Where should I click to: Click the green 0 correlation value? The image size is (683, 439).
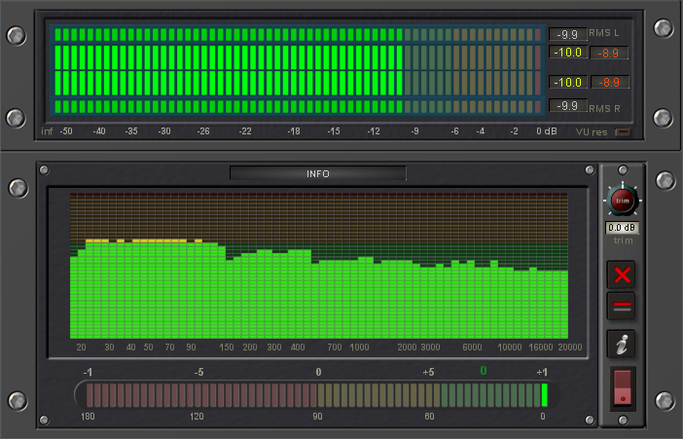point(484,371)
